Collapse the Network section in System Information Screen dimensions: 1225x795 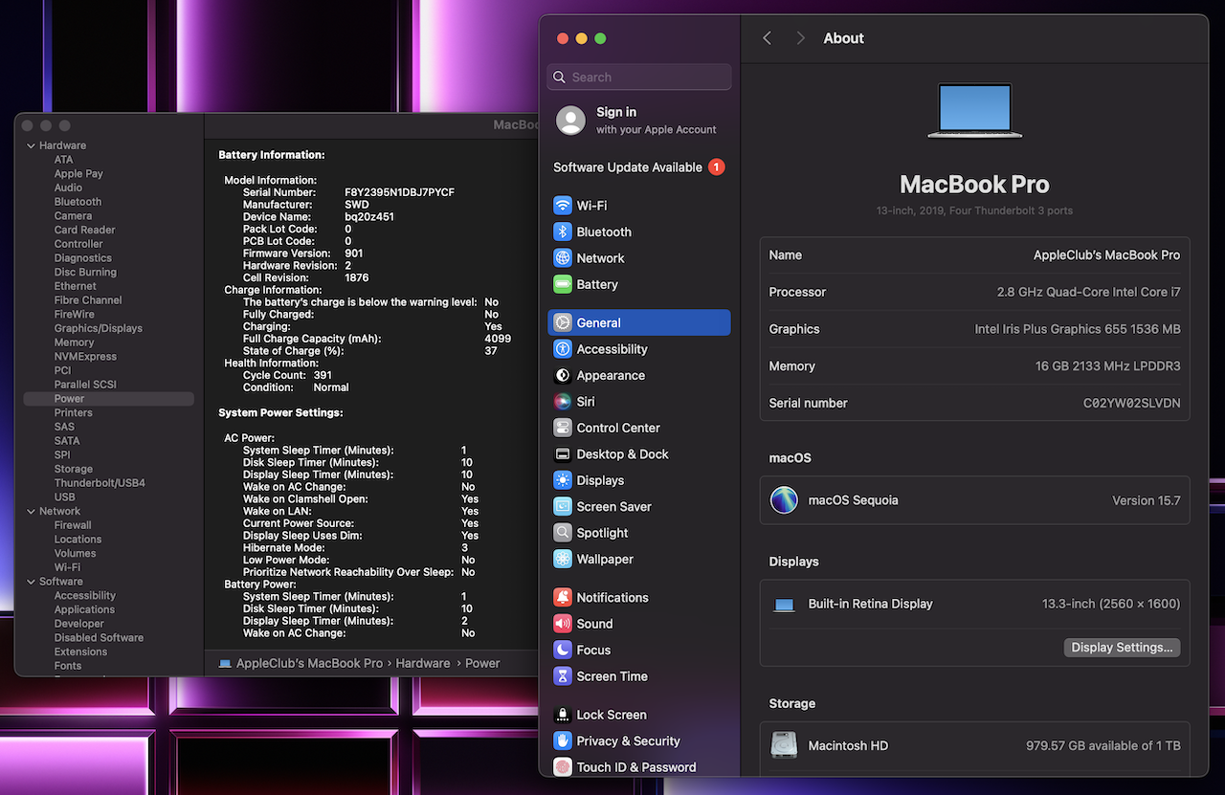[31, 511]
